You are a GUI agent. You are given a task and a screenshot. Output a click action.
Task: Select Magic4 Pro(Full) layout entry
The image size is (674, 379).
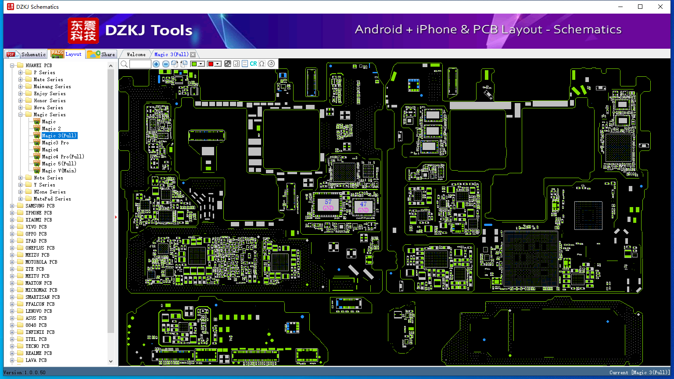click(63, 157)
